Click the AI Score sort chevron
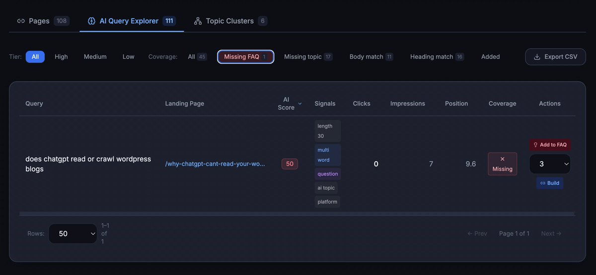 [299, 104]
